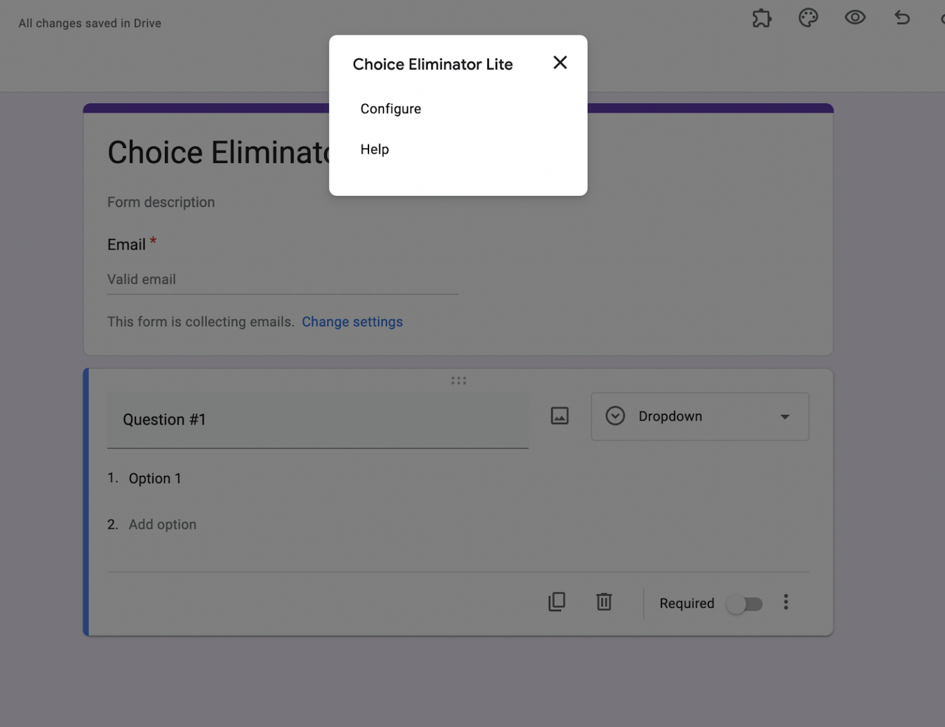Click the dropdown arrow beside Dropdown

tap(784, 417)
